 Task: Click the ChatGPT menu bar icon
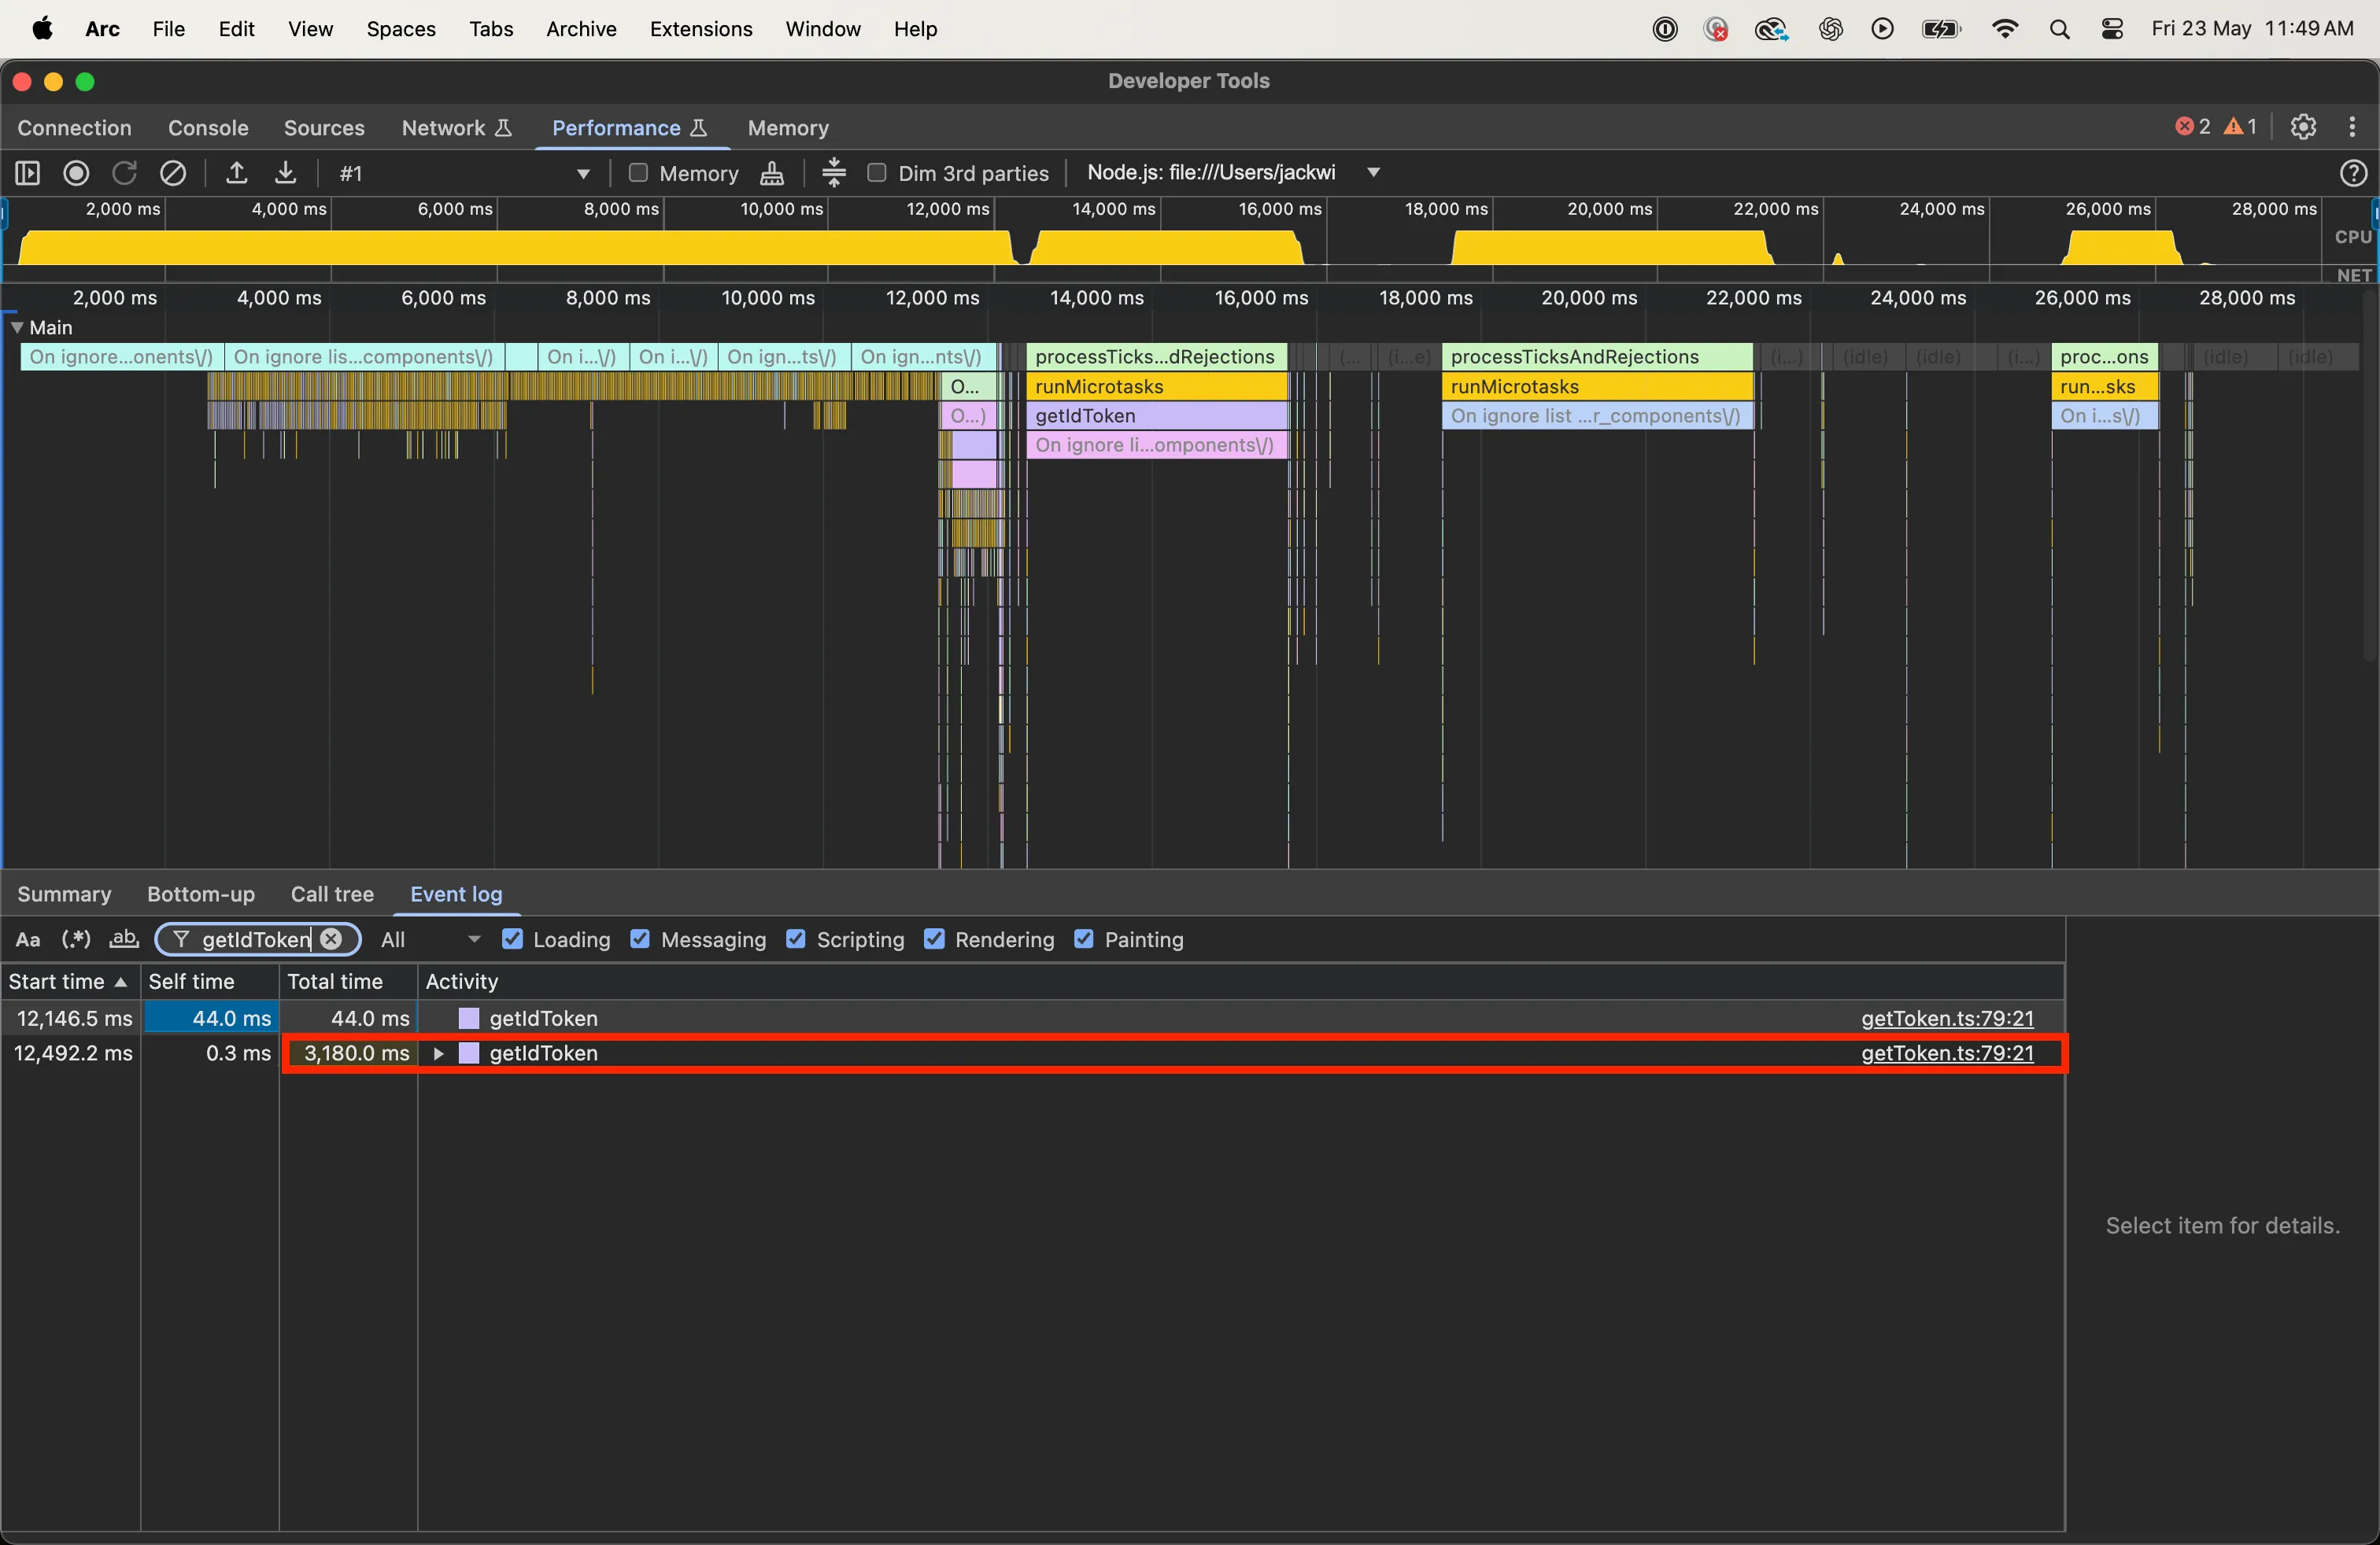point(1830,29)
